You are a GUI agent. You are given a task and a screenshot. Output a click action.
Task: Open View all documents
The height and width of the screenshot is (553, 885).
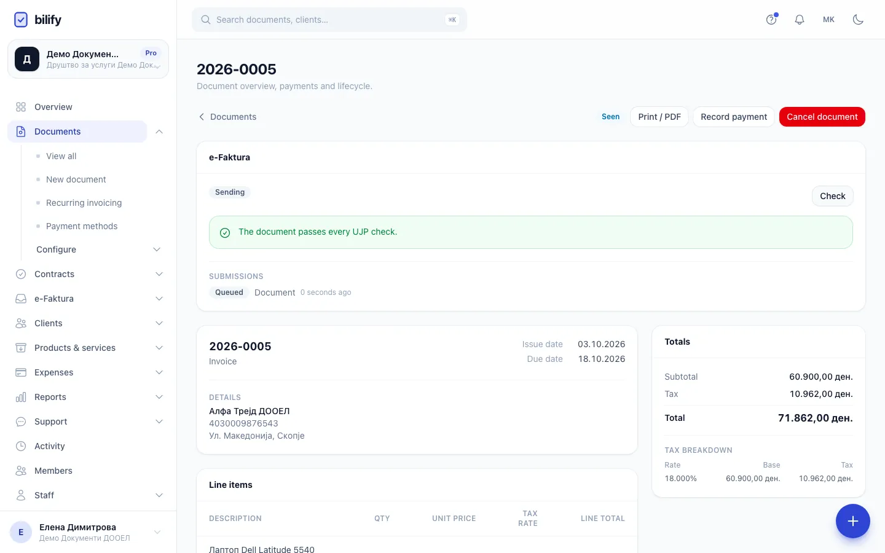pyautogui.click(x=61, y=156)
